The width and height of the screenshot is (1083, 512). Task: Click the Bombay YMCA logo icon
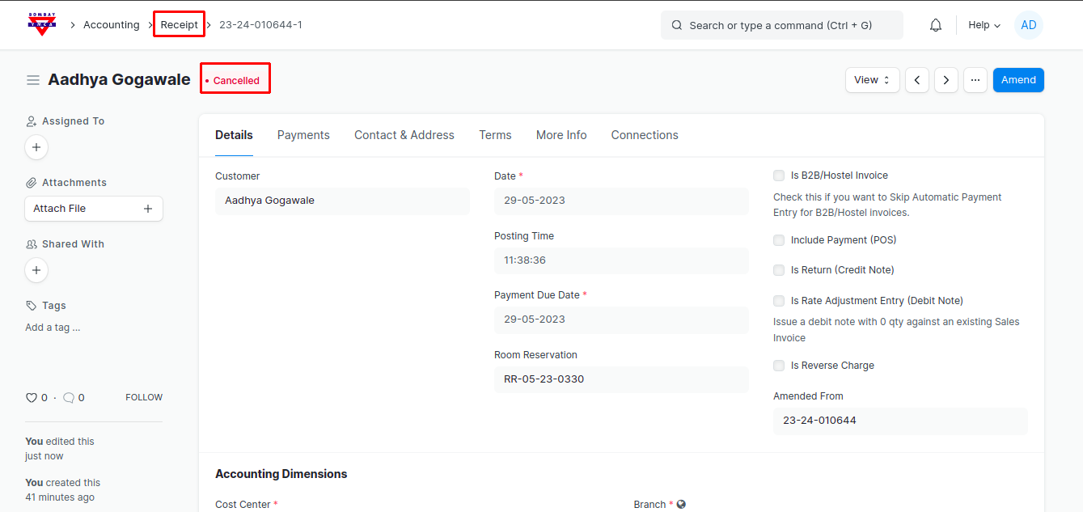[42, 24]
